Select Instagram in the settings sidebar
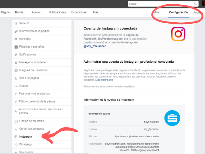Screen dimensions: 205x154 coord(42,137)
